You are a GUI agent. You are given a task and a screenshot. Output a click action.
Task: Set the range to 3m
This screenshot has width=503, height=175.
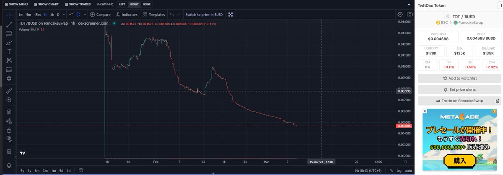tap(45, 170)
